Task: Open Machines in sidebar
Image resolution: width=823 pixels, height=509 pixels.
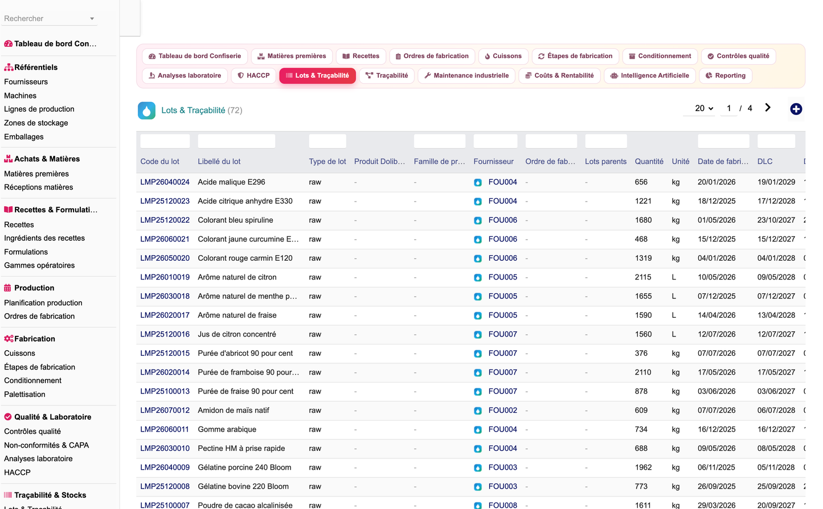Action: click(x=21, y=96)
